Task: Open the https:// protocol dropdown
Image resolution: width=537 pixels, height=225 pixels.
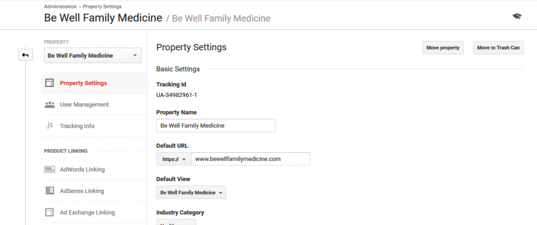Action: click(174, 159)
